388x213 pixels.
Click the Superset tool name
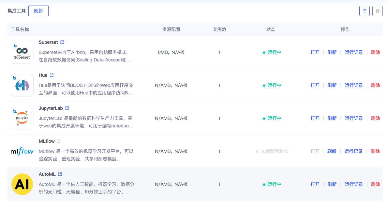coord(48,42)
